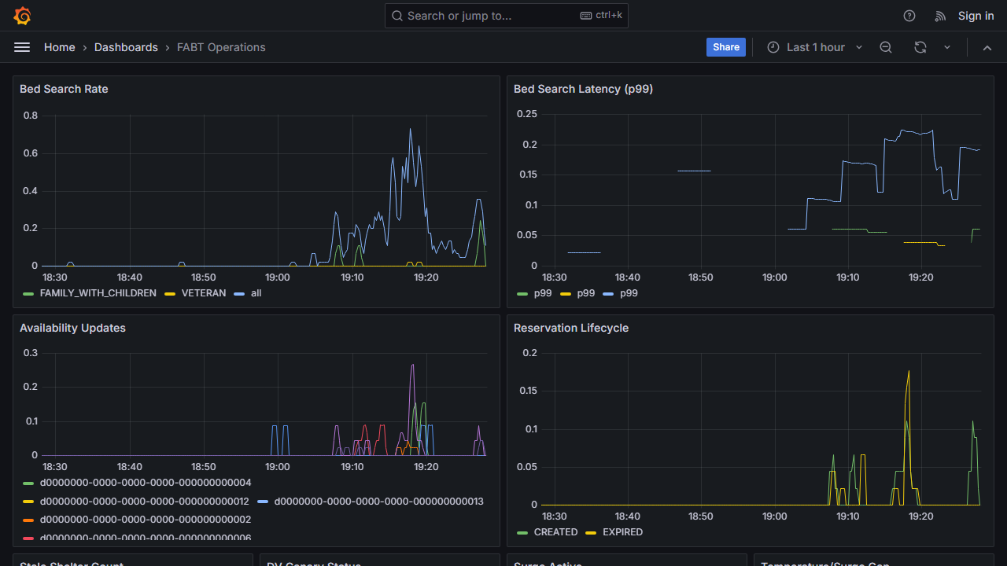Click the search or jump to input field
The width and height of the screenshot is (1007, 566).
click(x=488, y=16)
